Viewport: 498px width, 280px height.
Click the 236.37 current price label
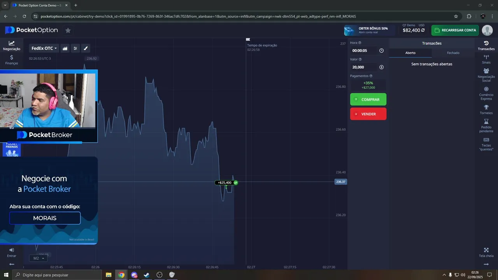[x=340, y=182]
